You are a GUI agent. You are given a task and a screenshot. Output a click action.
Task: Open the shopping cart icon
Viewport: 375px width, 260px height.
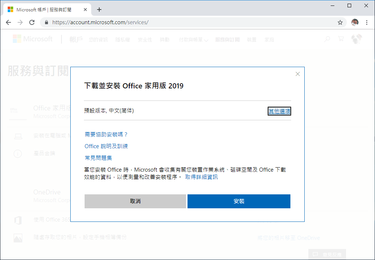[x=341, y=39]
